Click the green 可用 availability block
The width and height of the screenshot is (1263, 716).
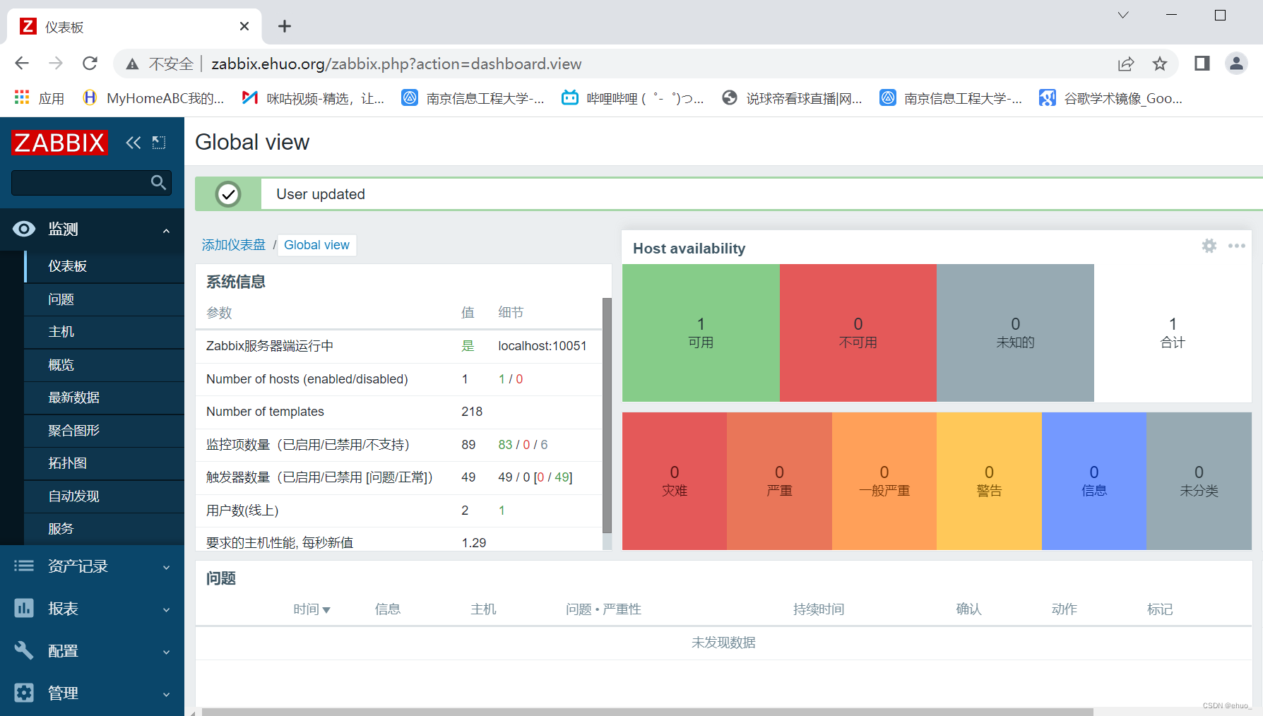(701, 333)
